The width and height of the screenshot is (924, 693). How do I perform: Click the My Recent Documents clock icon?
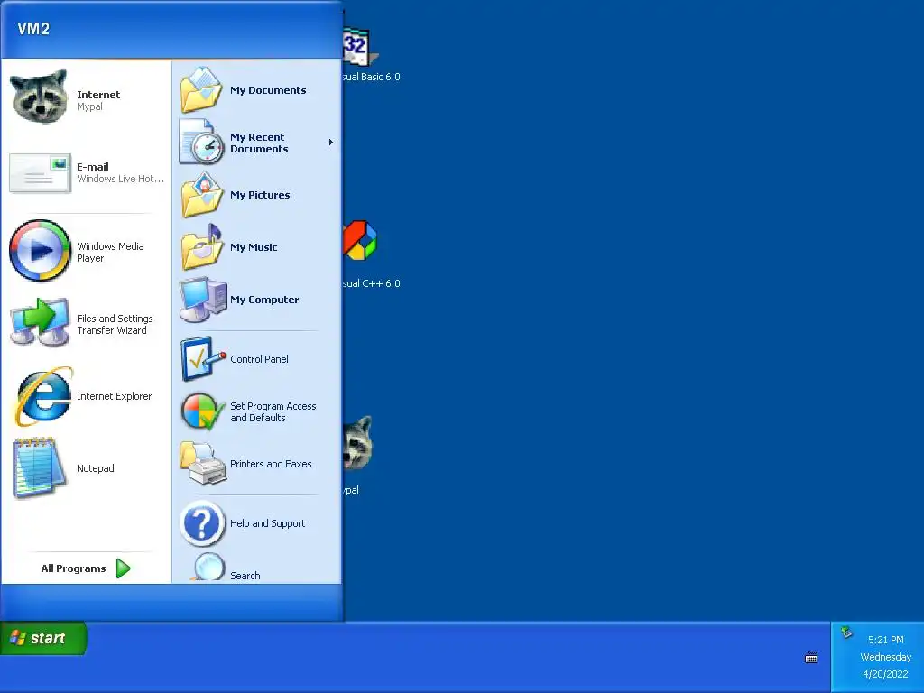click(x=201, y=142)
